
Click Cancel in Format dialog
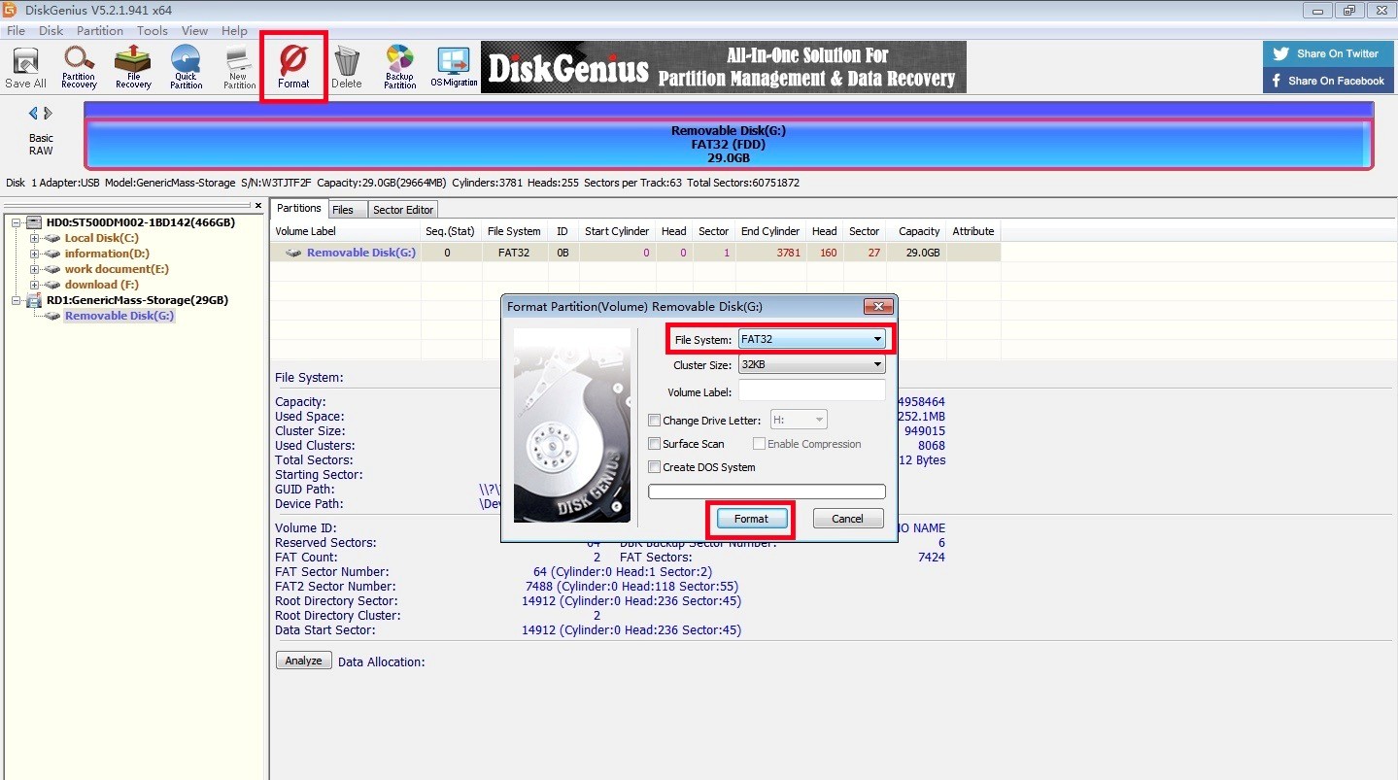coord(848,519)
